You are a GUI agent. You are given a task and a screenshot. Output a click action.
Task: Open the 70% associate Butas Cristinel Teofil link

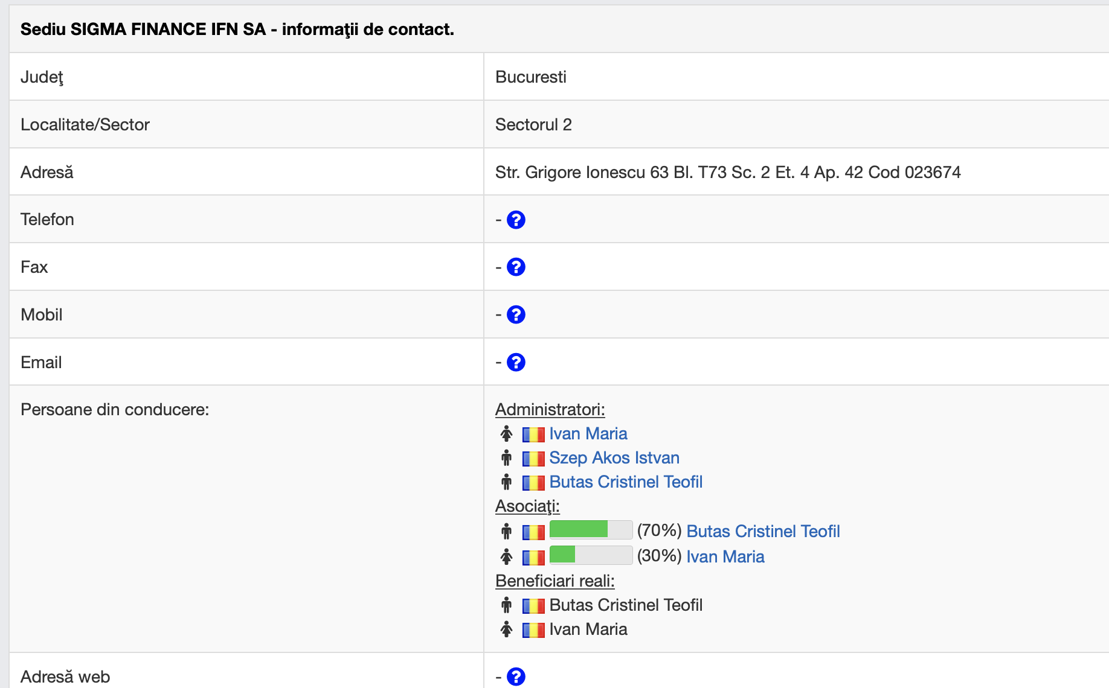pyautogui.click(x=763, y=531)
